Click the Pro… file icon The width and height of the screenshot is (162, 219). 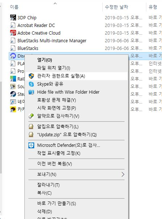pos(13,71)
